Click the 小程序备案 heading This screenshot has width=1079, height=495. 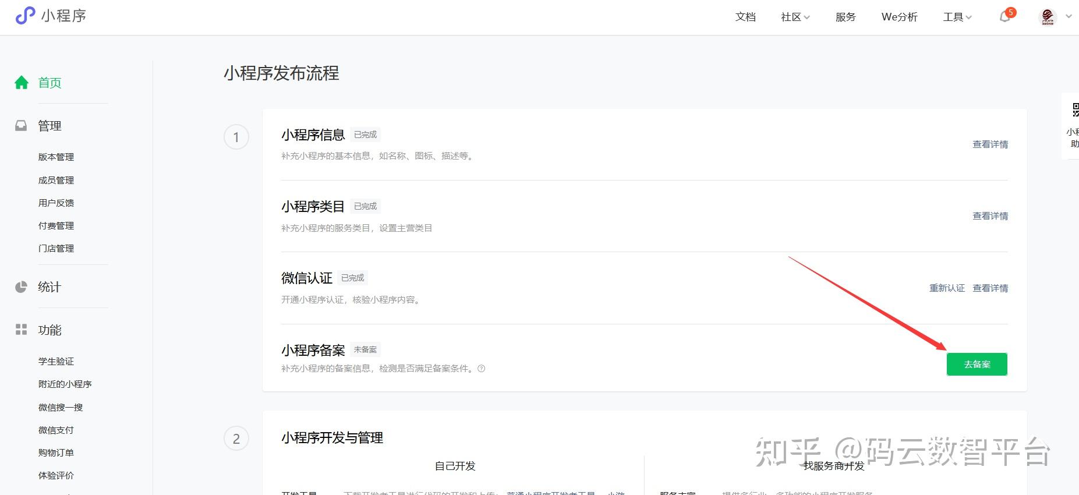[x=313, y=351]
